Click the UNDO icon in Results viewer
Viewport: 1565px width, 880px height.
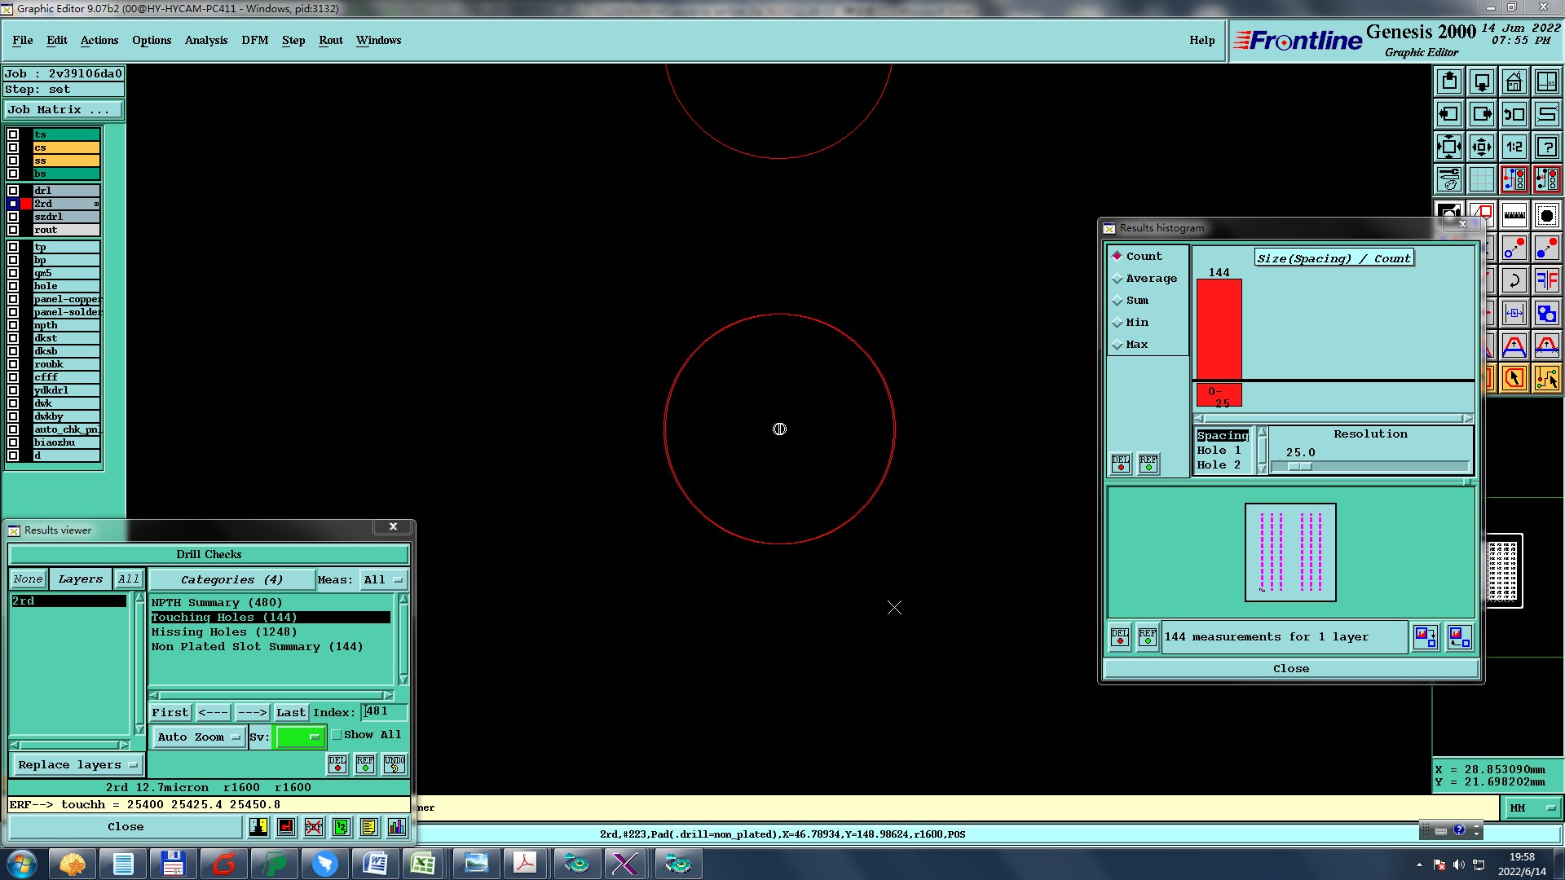pyautogui.click(x=395, y=764)
